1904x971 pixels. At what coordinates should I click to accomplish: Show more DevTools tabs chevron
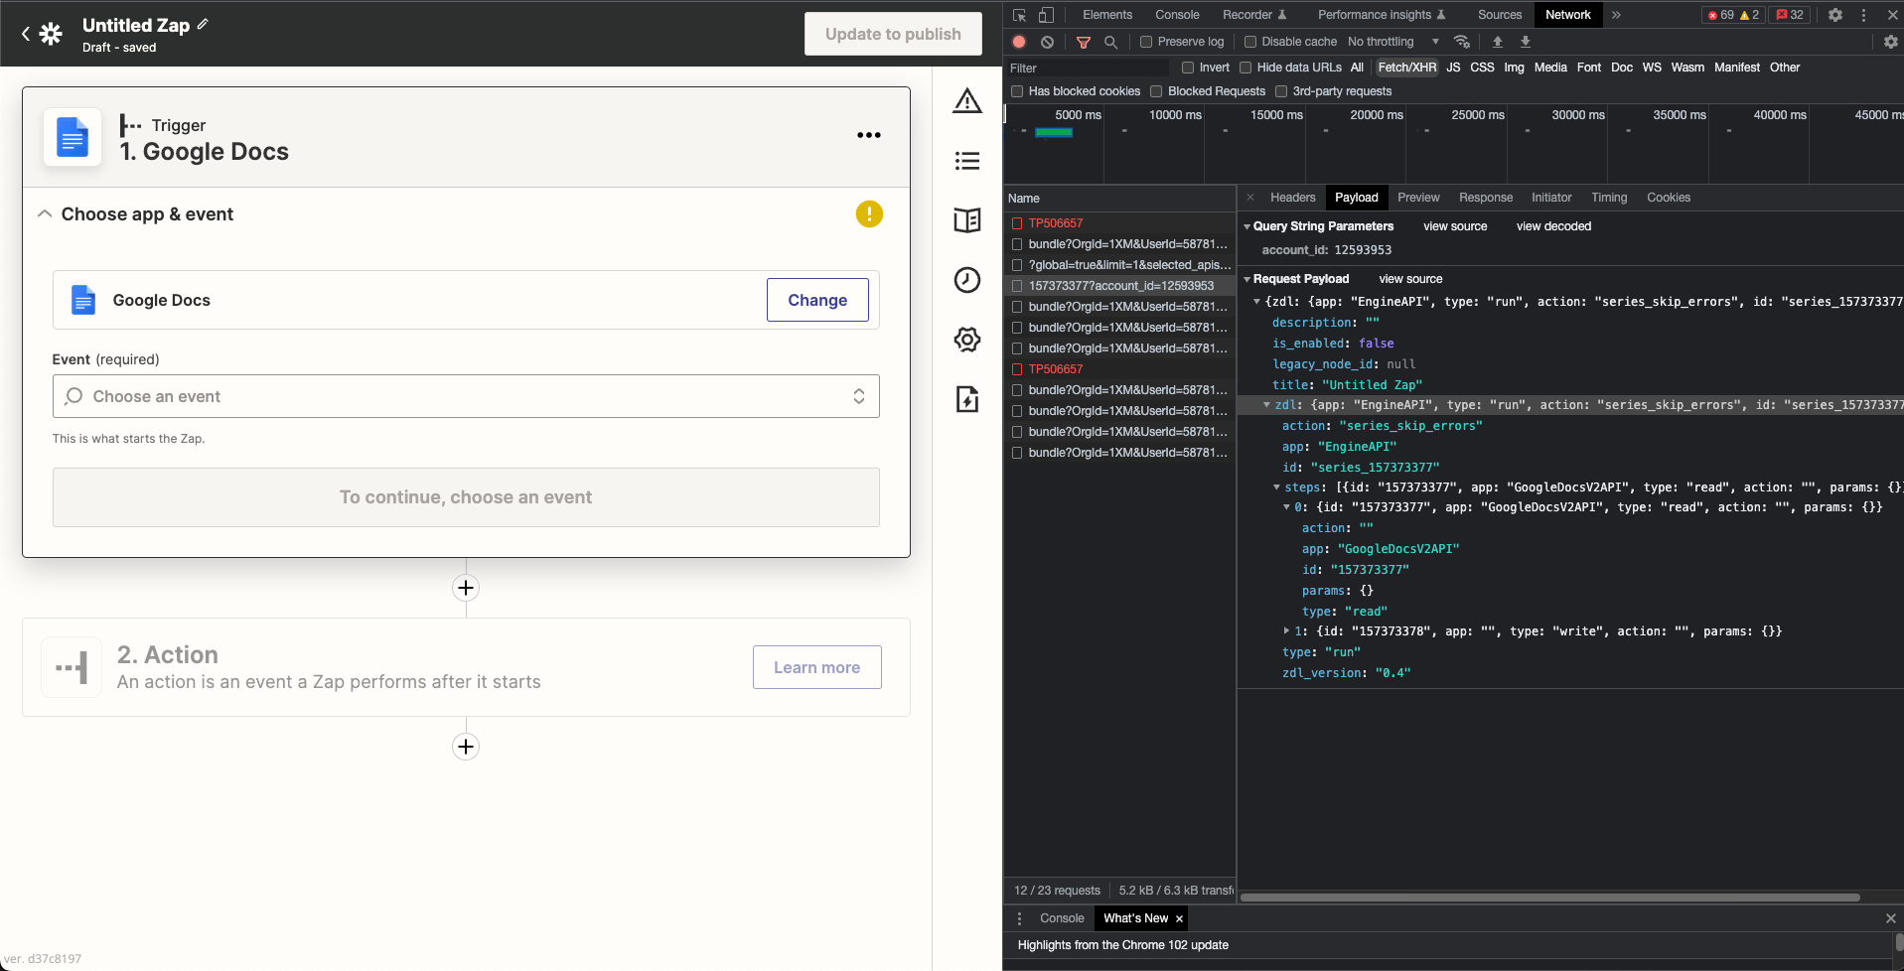(x=1617, y=15)
